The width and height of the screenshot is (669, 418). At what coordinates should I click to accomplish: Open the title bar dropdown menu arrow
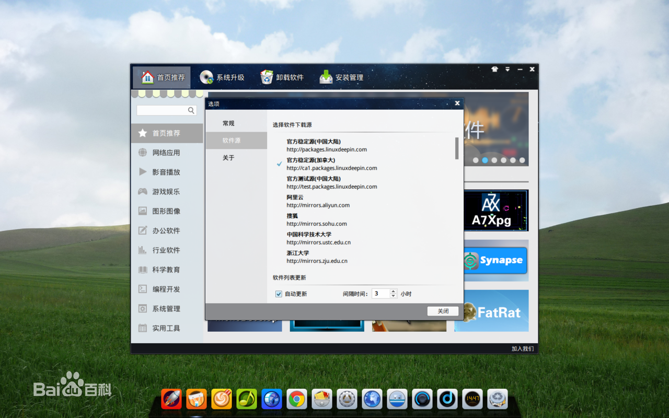point(507,69)
